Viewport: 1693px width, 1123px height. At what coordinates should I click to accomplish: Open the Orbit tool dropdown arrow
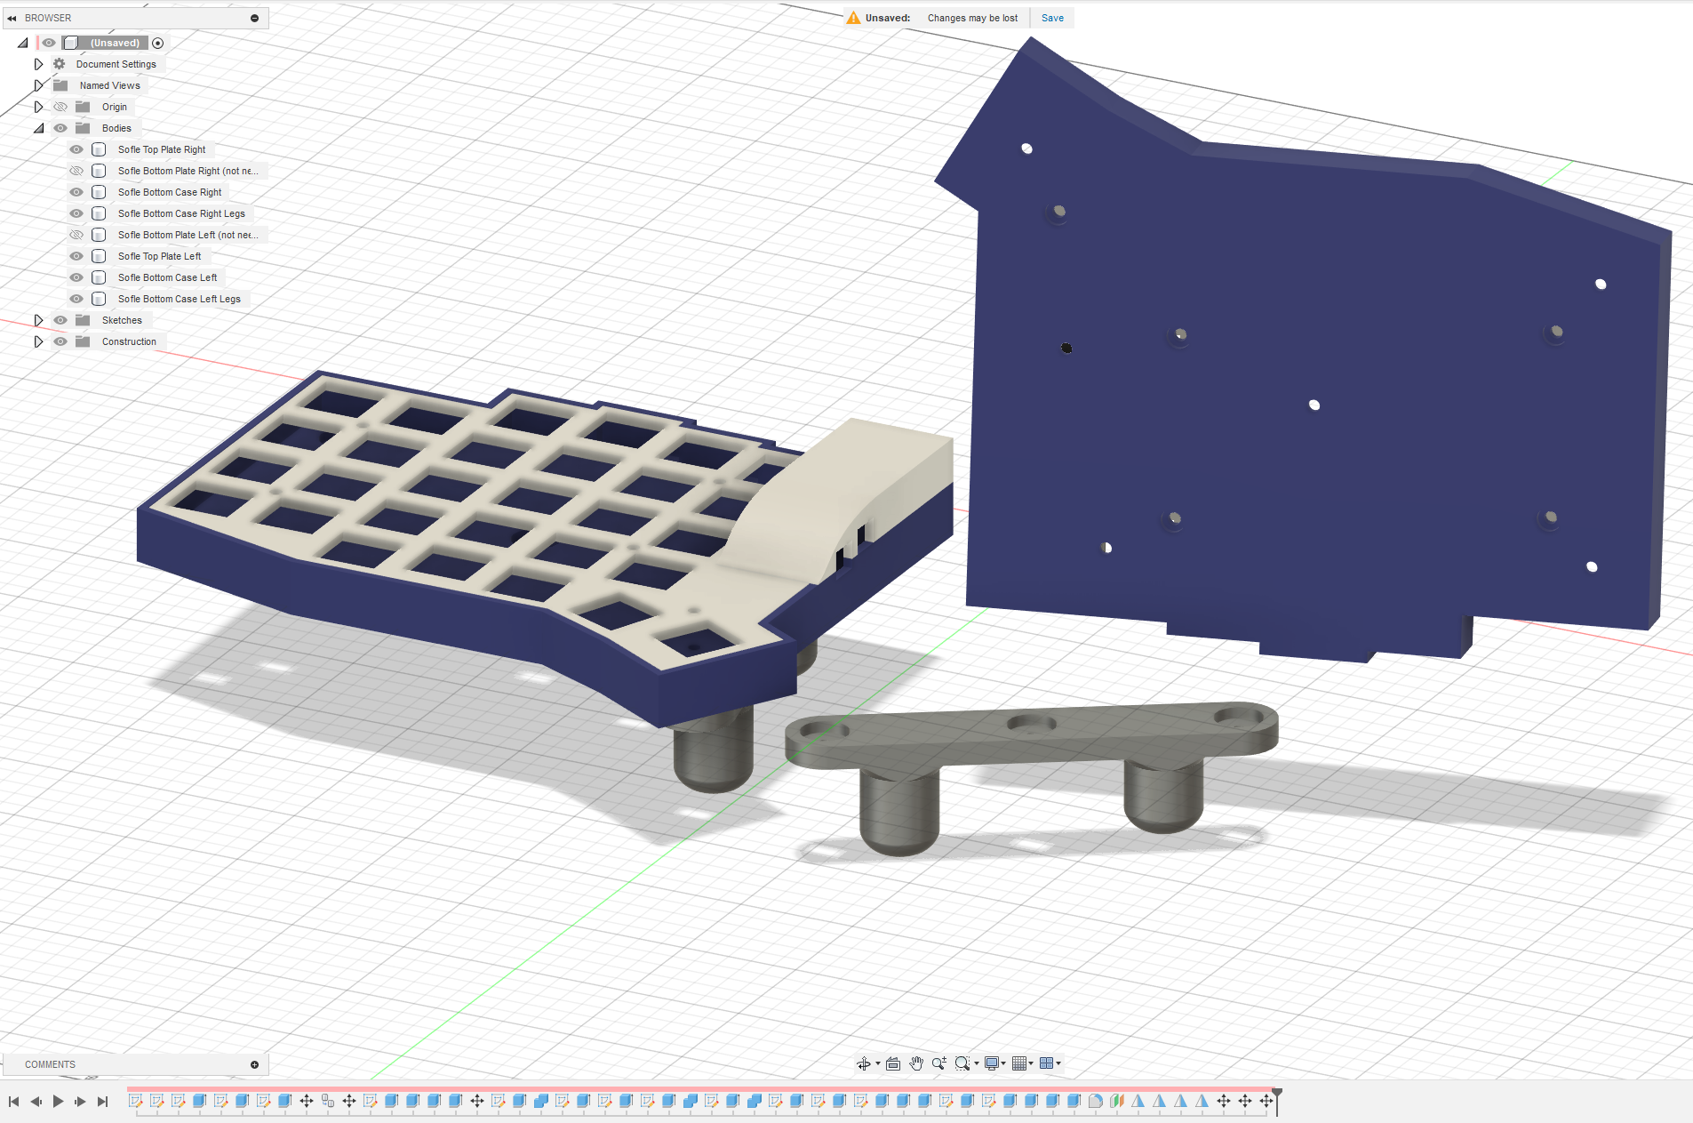[878, 1063]
